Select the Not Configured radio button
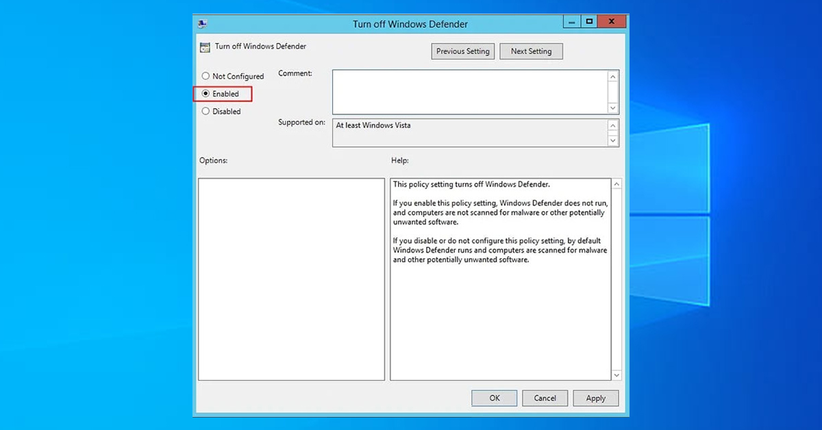Image resolution: width=822 pixels, height=430 pixels. 206,76
